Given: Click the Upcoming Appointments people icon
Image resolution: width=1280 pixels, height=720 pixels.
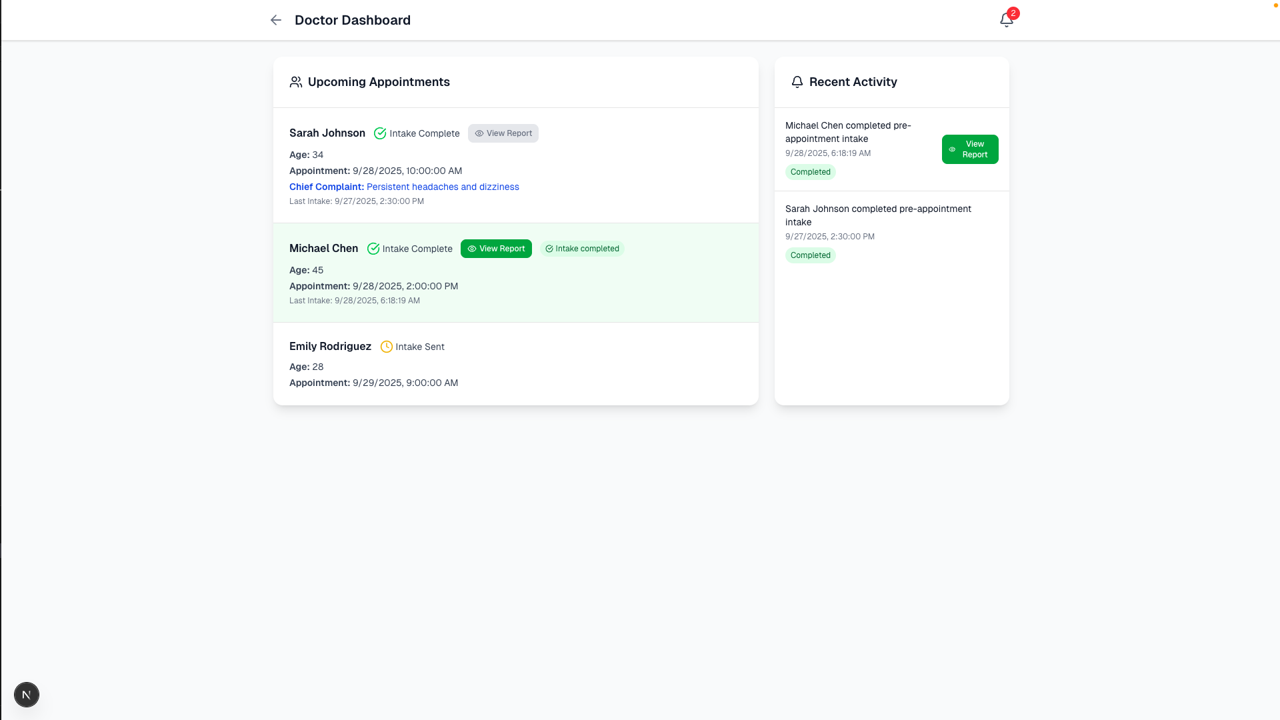Looking at the screenshot, I should 296,82.
